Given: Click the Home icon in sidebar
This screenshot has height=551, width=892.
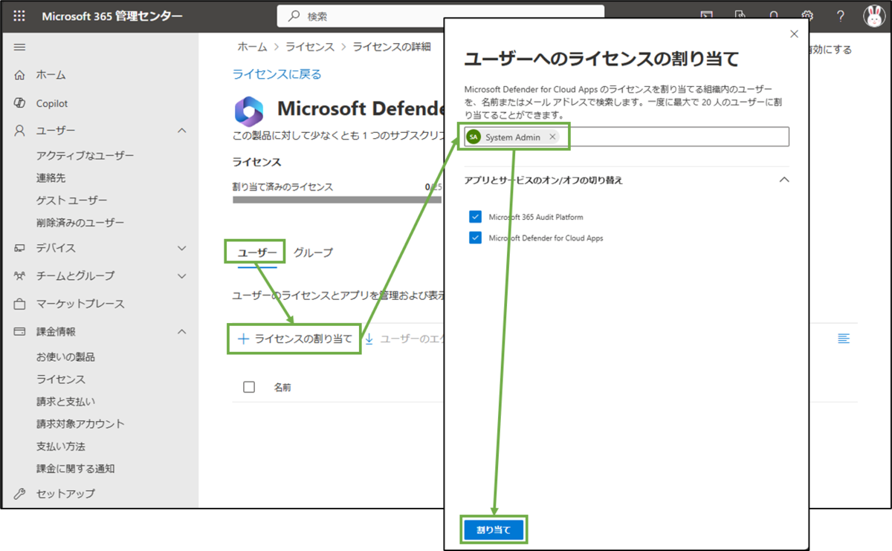Looking at the screenshot, I should [20, 75].
